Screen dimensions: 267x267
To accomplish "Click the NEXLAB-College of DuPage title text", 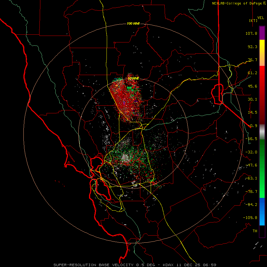I will click(237, 3).
